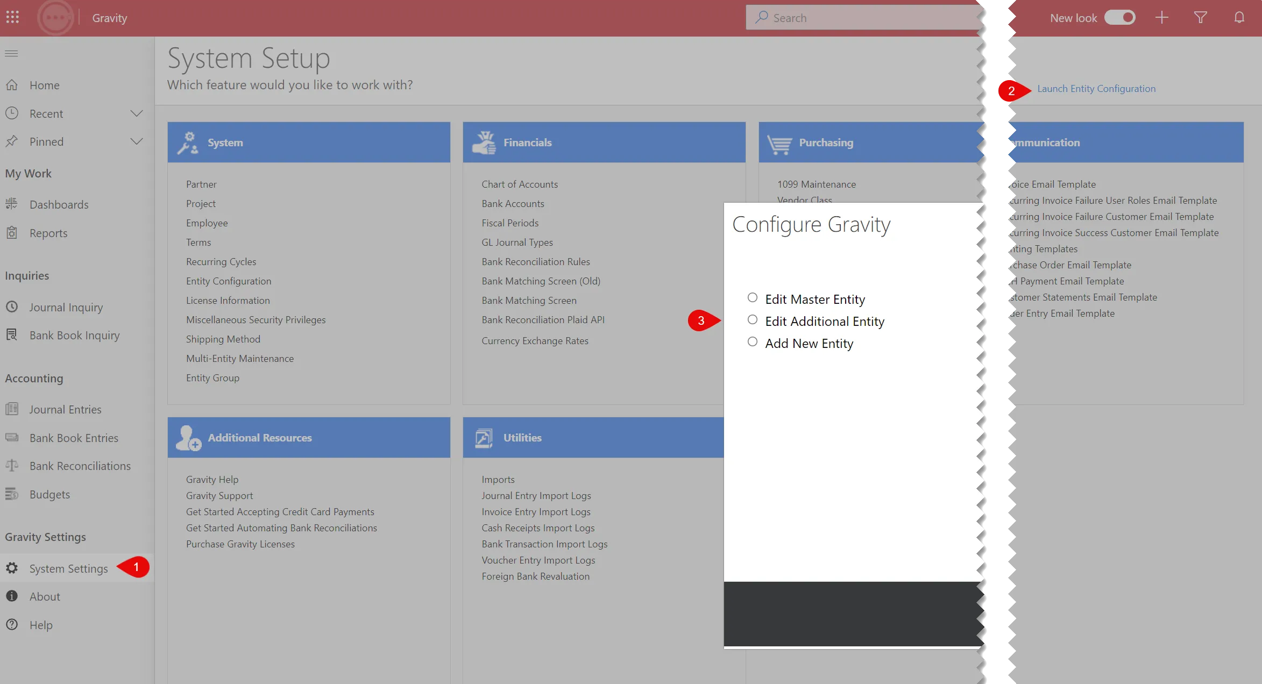
Task: Expand the Pinned chevron
Action: pyautogui.click(x=137, y=141)
